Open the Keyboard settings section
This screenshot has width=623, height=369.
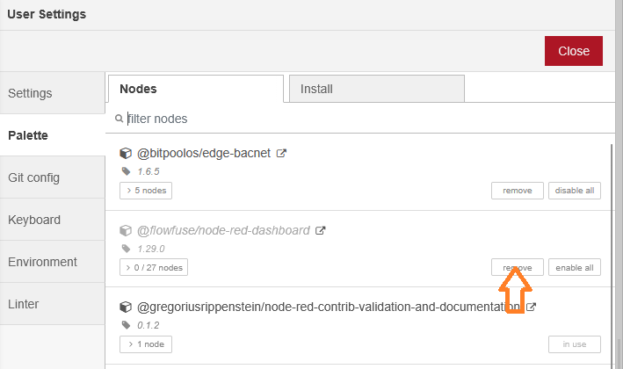[x=34, y=220]
